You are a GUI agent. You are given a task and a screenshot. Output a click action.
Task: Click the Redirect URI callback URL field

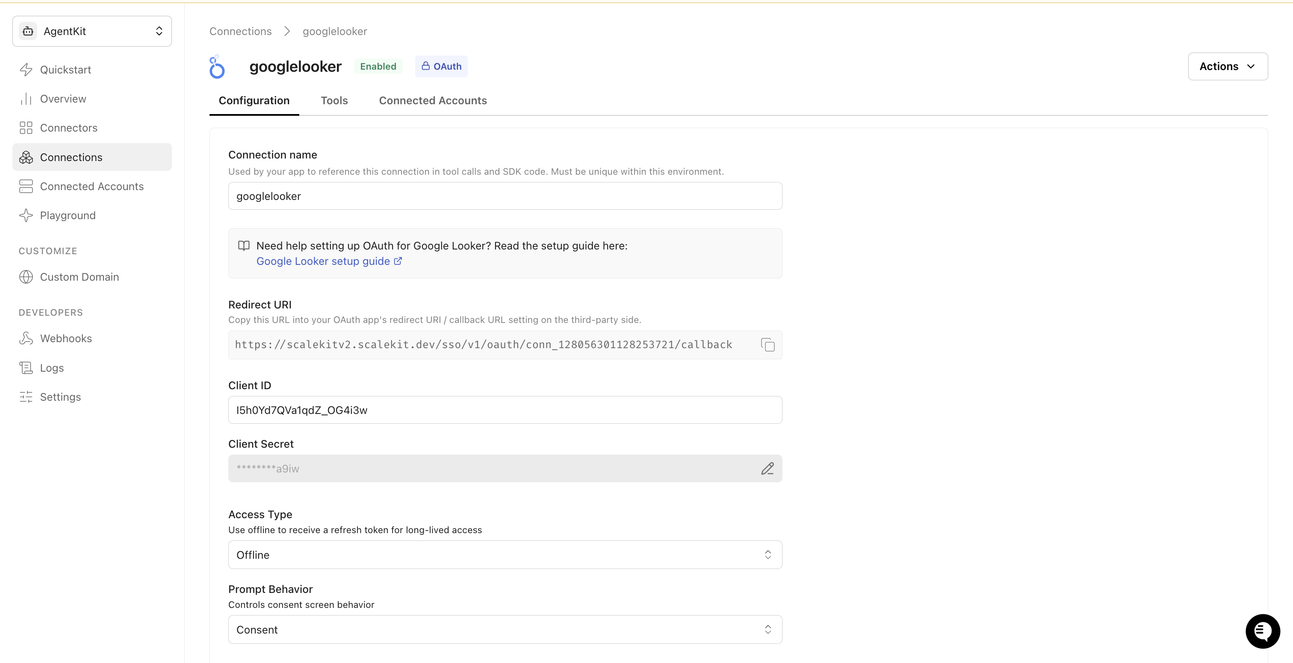pyautogui.click(x=505, y=345)
